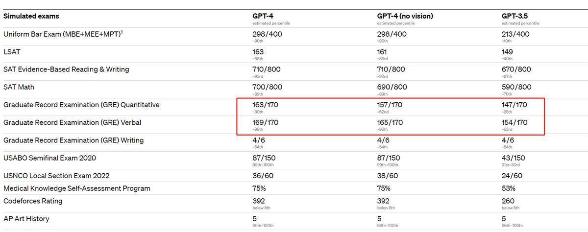Select the GPT-4 (no vision) GRE Verbal 165/170
The height and width of the screenshot is (232, 588).
pos(390,122)
